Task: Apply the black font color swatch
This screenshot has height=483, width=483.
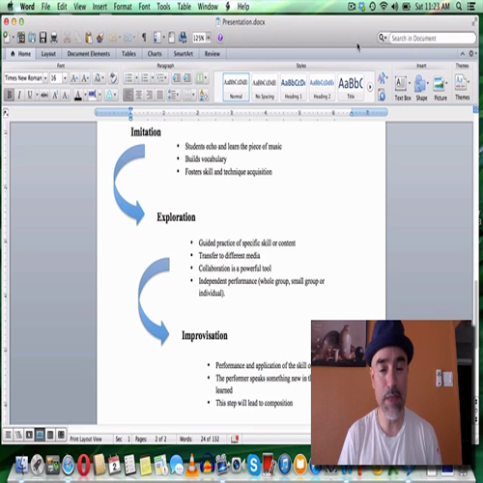Action: tap(77, 96)
